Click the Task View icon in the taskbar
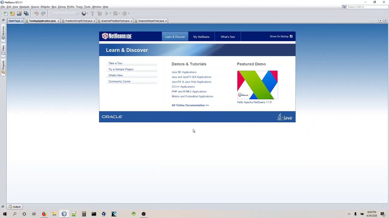This screenshot has width=389, height=218. click(x=34, y=214)
